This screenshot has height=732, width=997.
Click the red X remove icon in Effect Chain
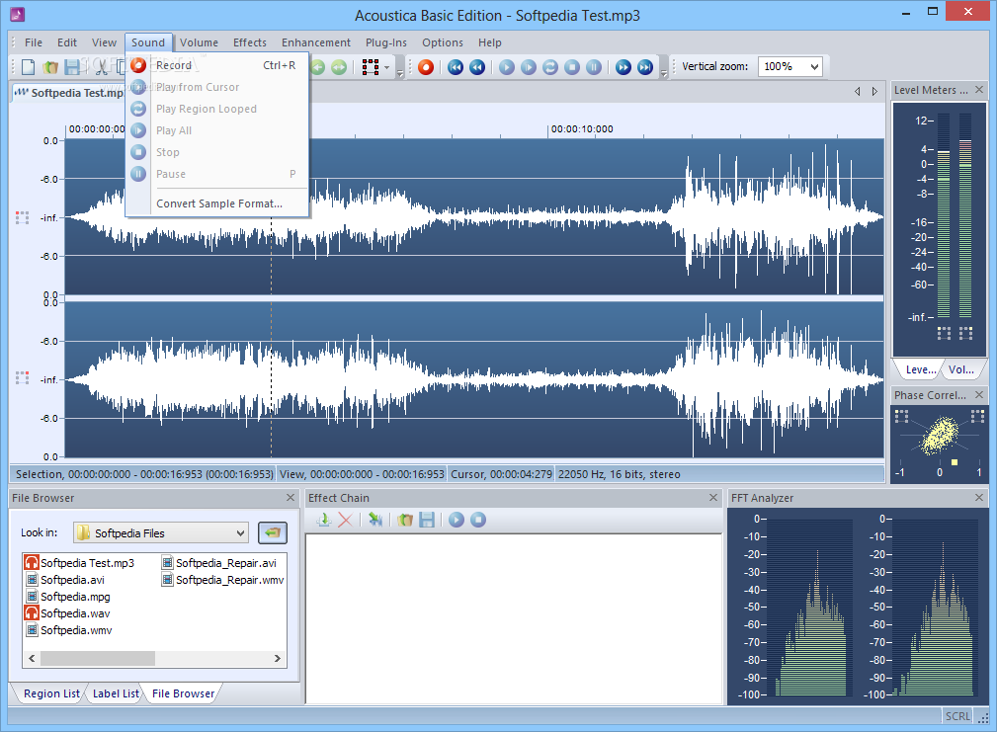[345, 520]
